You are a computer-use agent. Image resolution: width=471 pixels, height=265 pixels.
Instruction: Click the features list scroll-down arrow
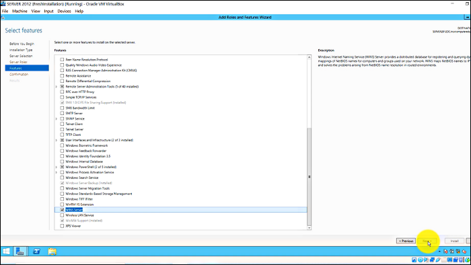(309, 228)
